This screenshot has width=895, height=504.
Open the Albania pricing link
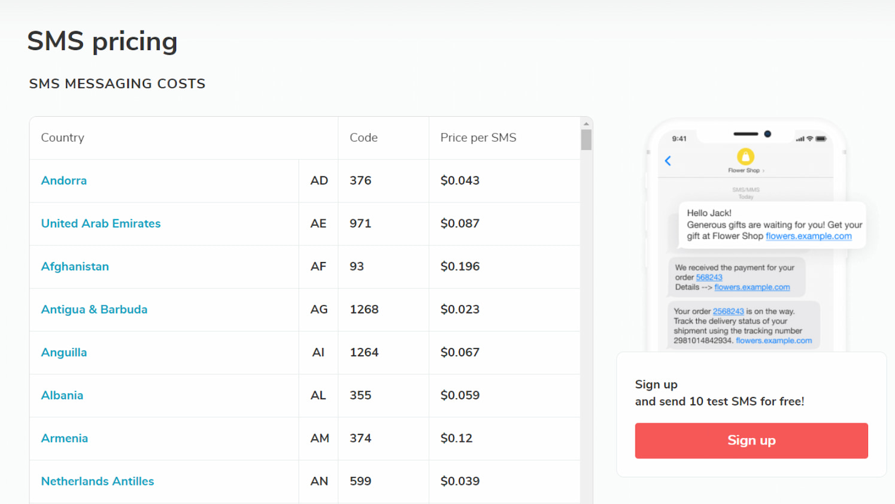coord(62,395)
